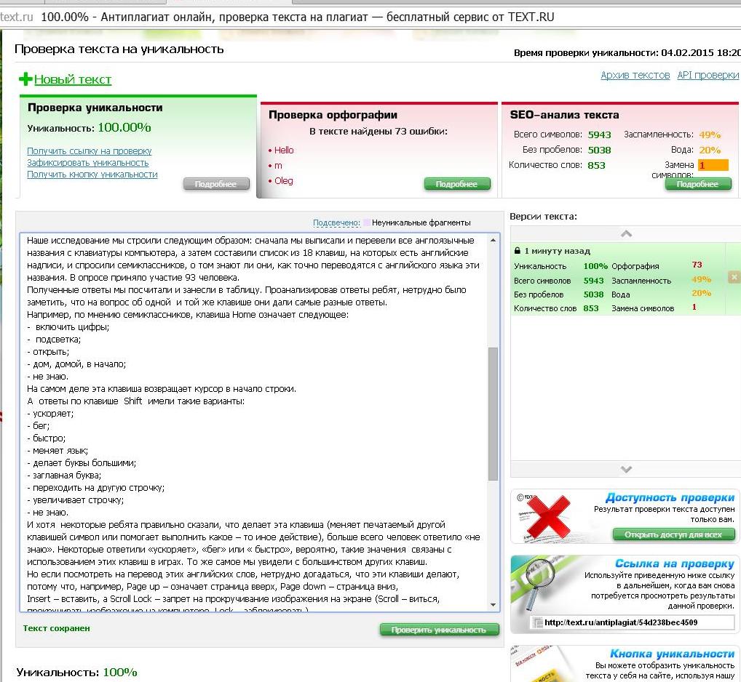Viewport: 741px width, 682px height.
Task: Click the lilac Неуникальные фрагменты color swatch
Action: pyautogui.click(x=366, y=222)
